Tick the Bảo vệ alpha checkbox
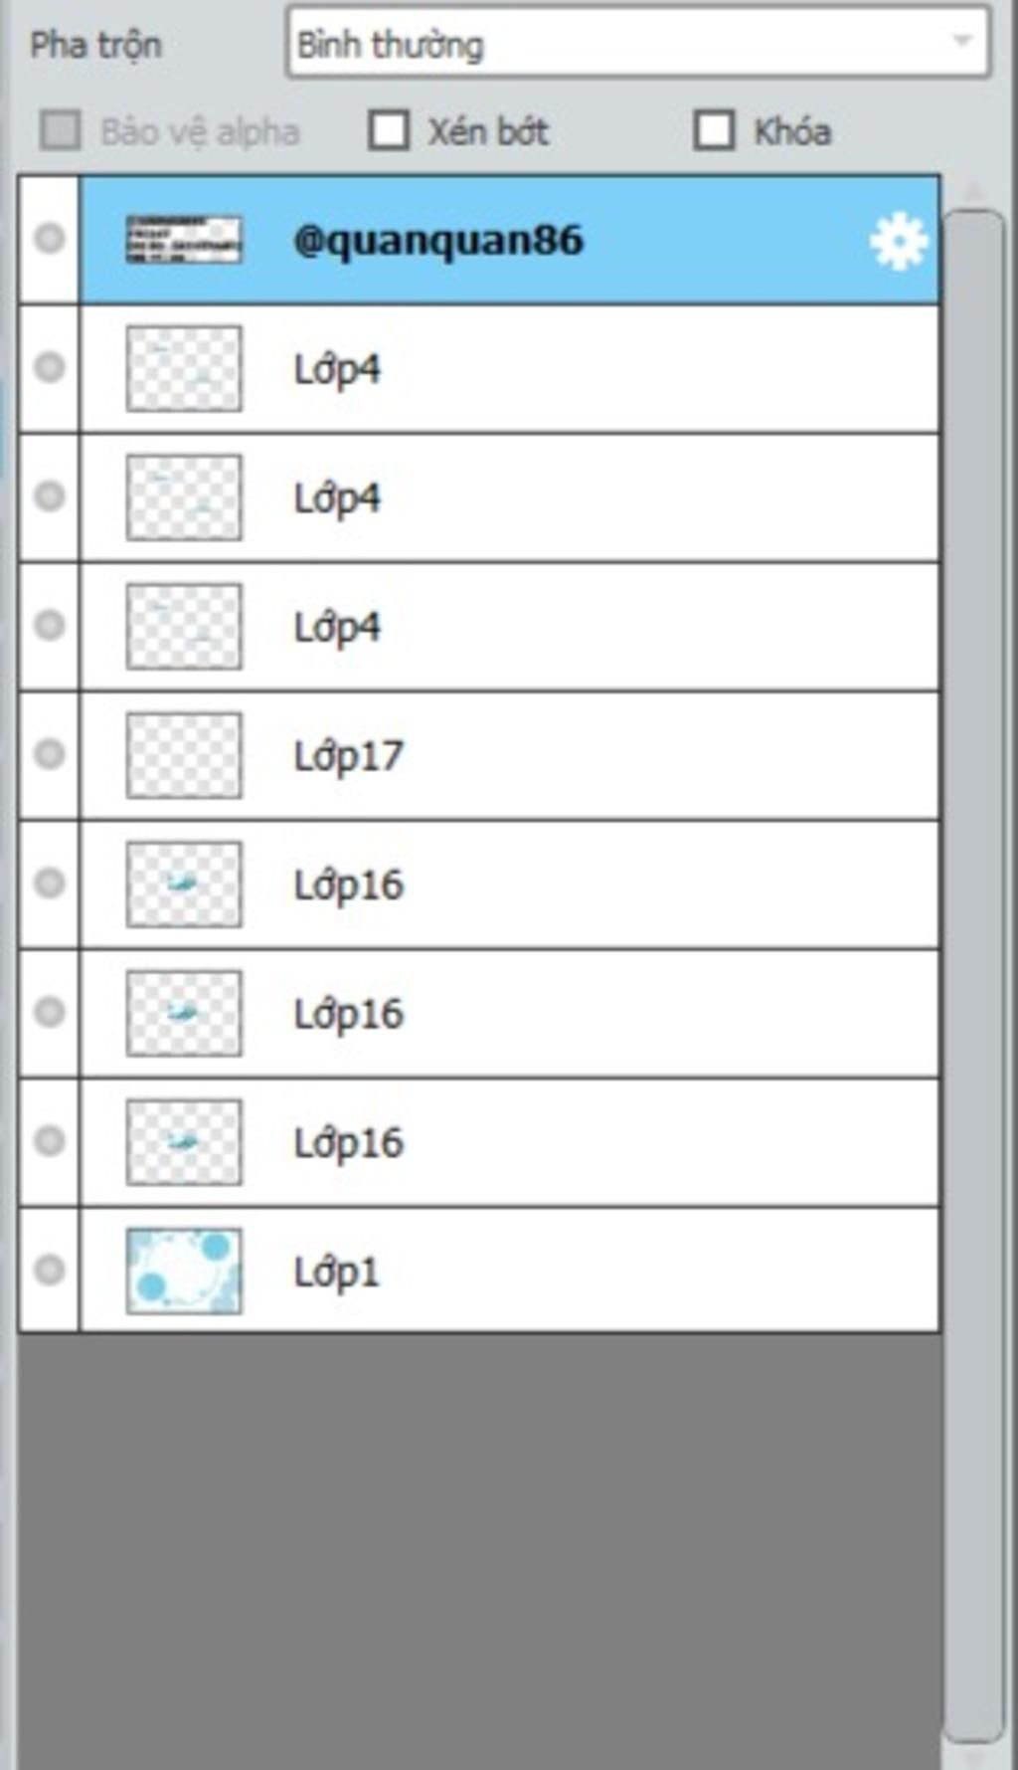The height and width of the screenshot is (1770, 1018). [x=60, y=130]
